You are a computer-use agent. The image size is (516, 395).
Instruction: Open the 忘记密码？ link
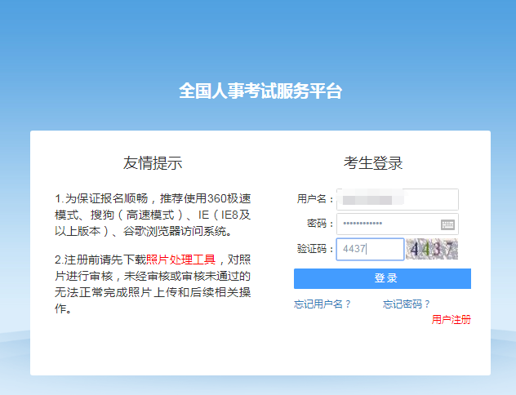point(407,304)
